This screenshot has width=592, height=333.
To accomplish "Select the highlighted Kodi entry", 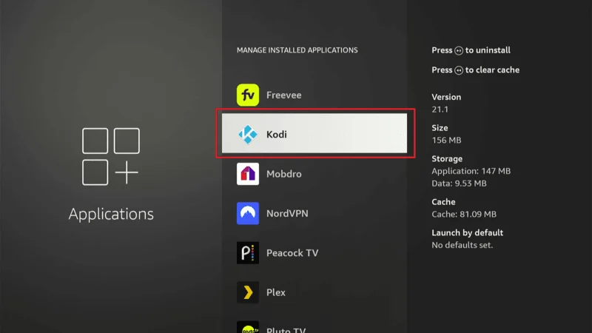I will 314,133.
